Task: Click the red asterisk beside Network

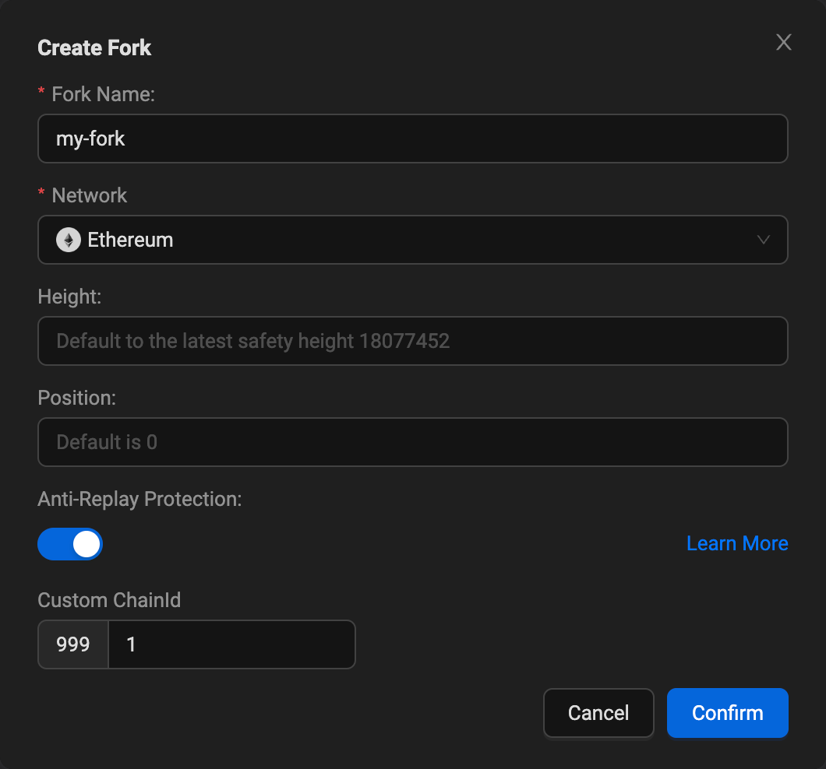Action: 41,193
